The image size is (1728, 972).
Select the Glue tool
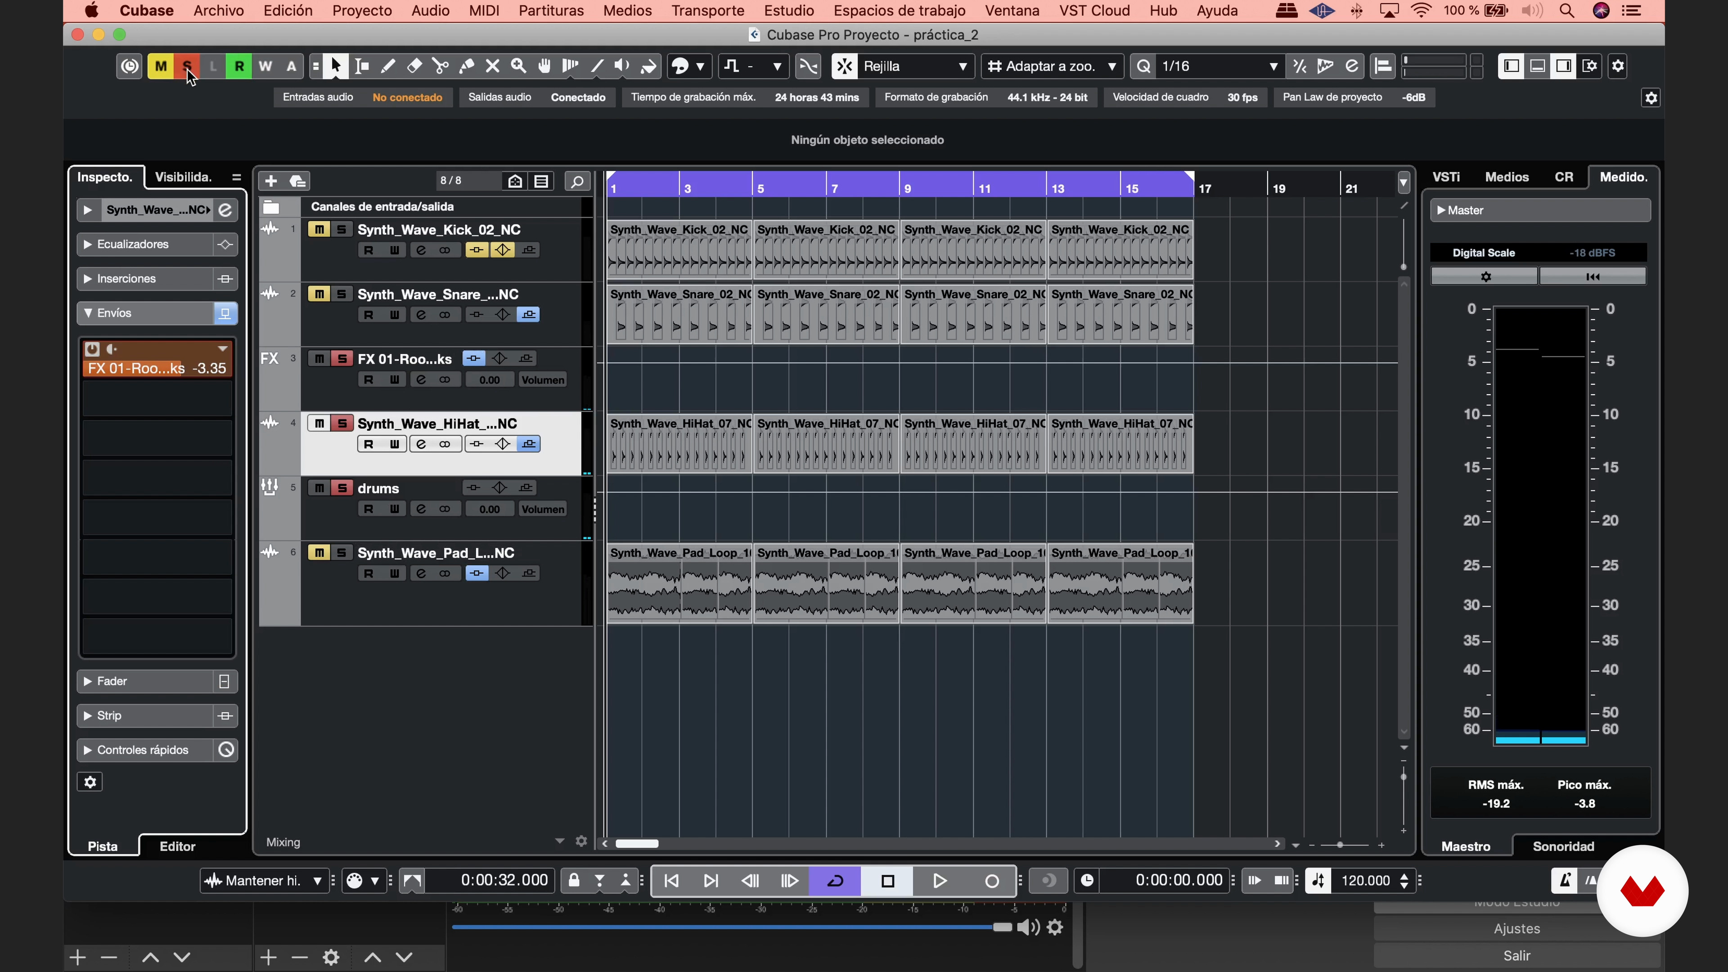coord(466,66)
